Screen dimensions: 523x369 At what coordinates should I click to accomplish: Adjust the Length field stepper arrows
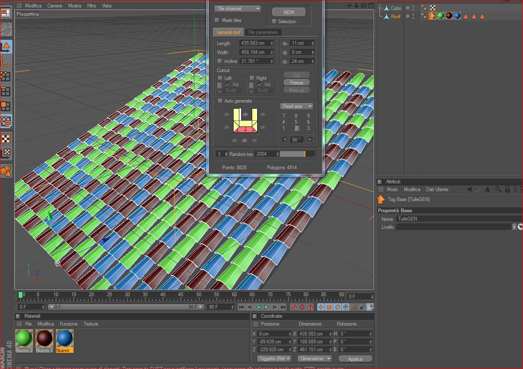[x=272, y=43]
